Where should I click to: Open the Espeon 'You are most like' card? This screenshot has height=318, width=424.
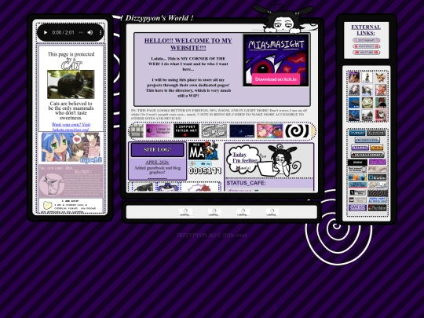click(71, 181)
